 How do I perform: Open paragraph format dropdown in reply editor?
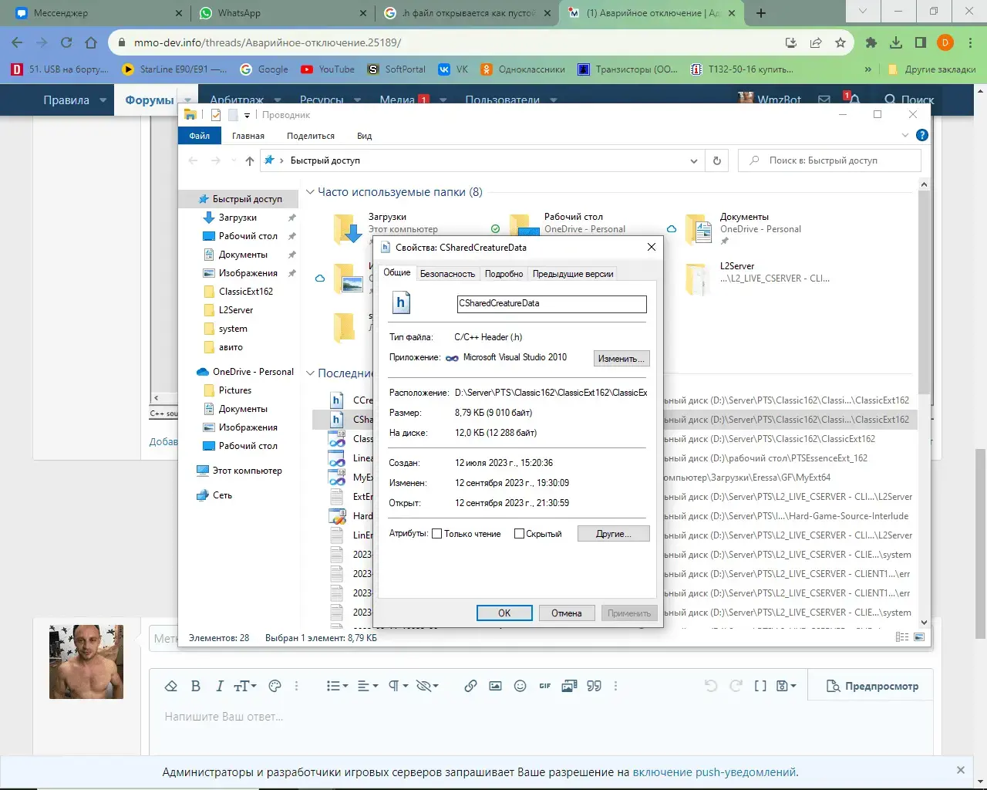398,686
